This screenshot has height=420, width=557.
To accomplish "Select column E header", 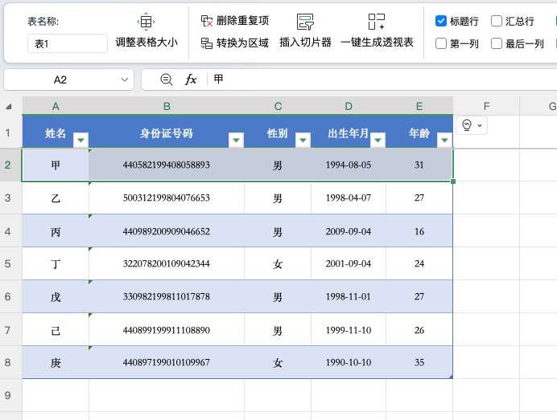I will pyautogui.click(x=419, y=106).
